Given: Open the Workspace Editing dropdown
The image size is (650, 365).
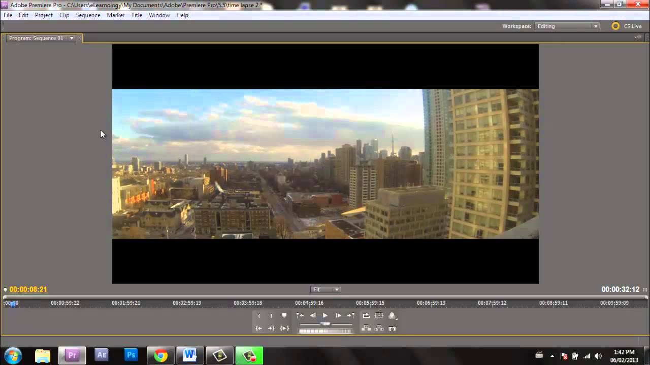Looking at the screenshot, I should coord(567,26).
